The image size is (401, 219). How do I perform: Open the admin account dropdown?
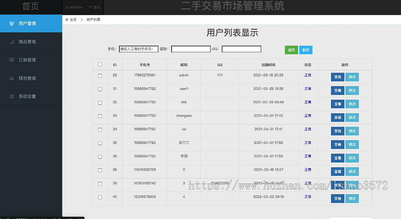coord(74,8)
